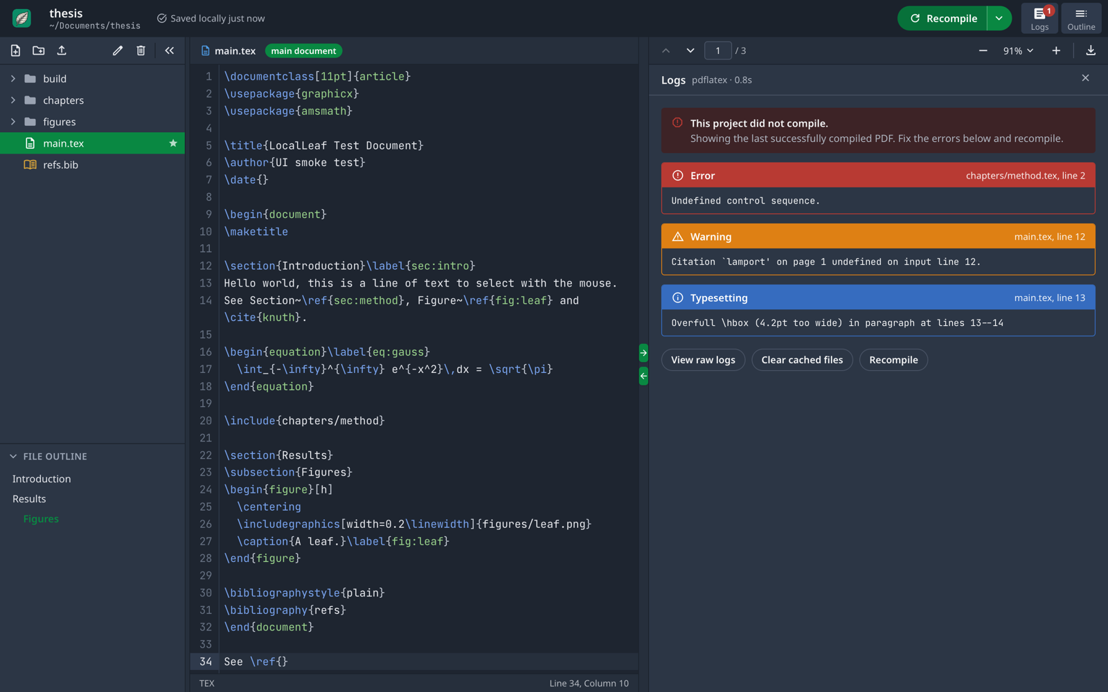
Task: Open the Logs panel button
Action: (1039, 19)
